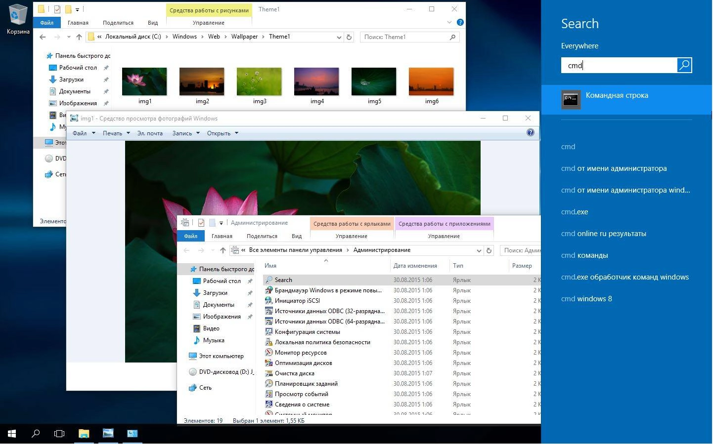Image resolution: width=713 pixels, height=444 pixels.
Task: Click help icon in Theme1 Explorer window
Action: coord(460,22)
